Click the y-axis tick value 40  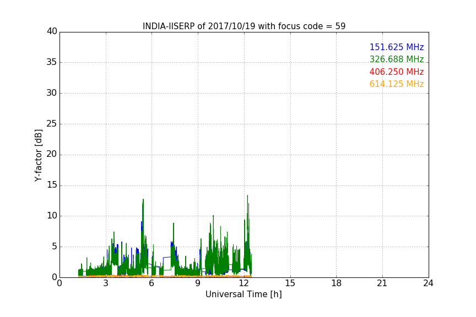click(52, 31)
